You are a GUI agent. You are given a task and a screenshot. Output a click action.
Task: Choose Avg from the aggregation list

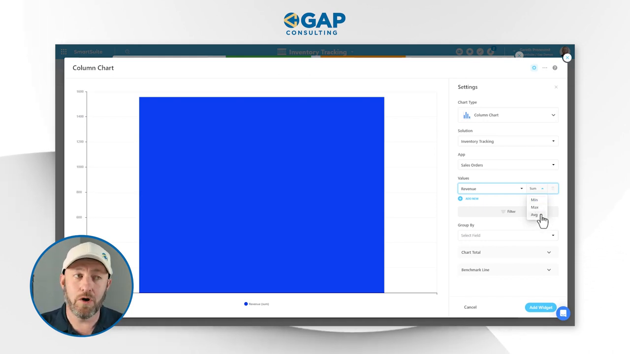535,215
